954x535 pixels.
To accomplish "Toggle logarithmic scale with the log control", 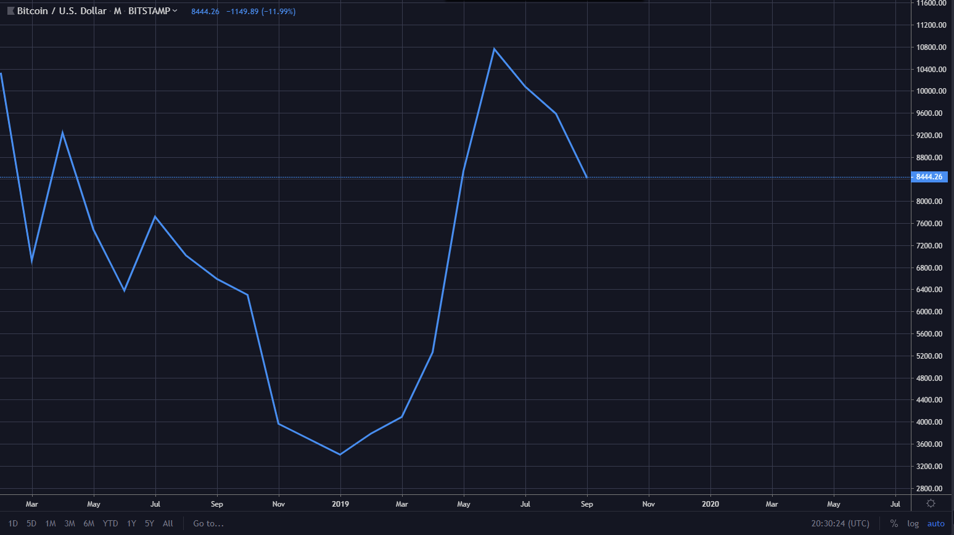I will tap(913, 523).
